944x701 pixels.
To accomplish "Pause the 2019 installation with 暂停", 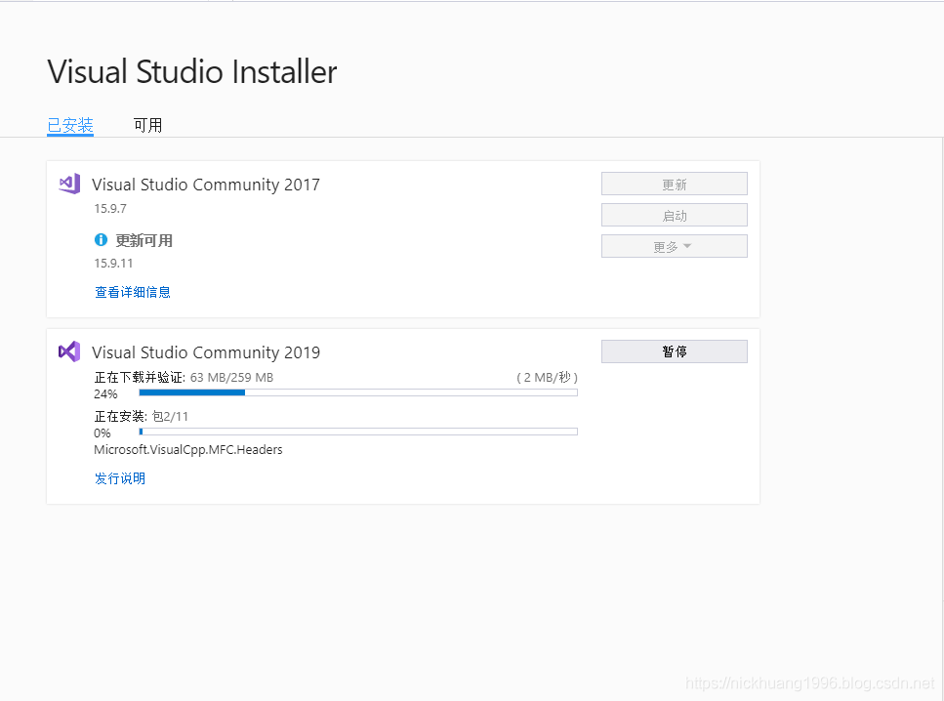I will tap(674, 351).
